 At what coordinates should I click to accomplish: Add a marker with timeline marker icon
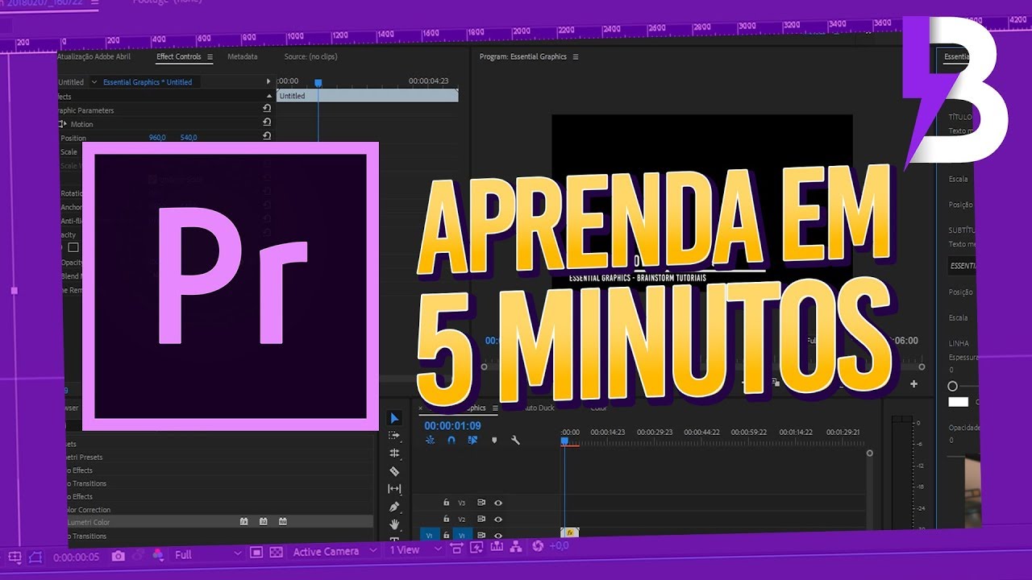pos(494,441)
